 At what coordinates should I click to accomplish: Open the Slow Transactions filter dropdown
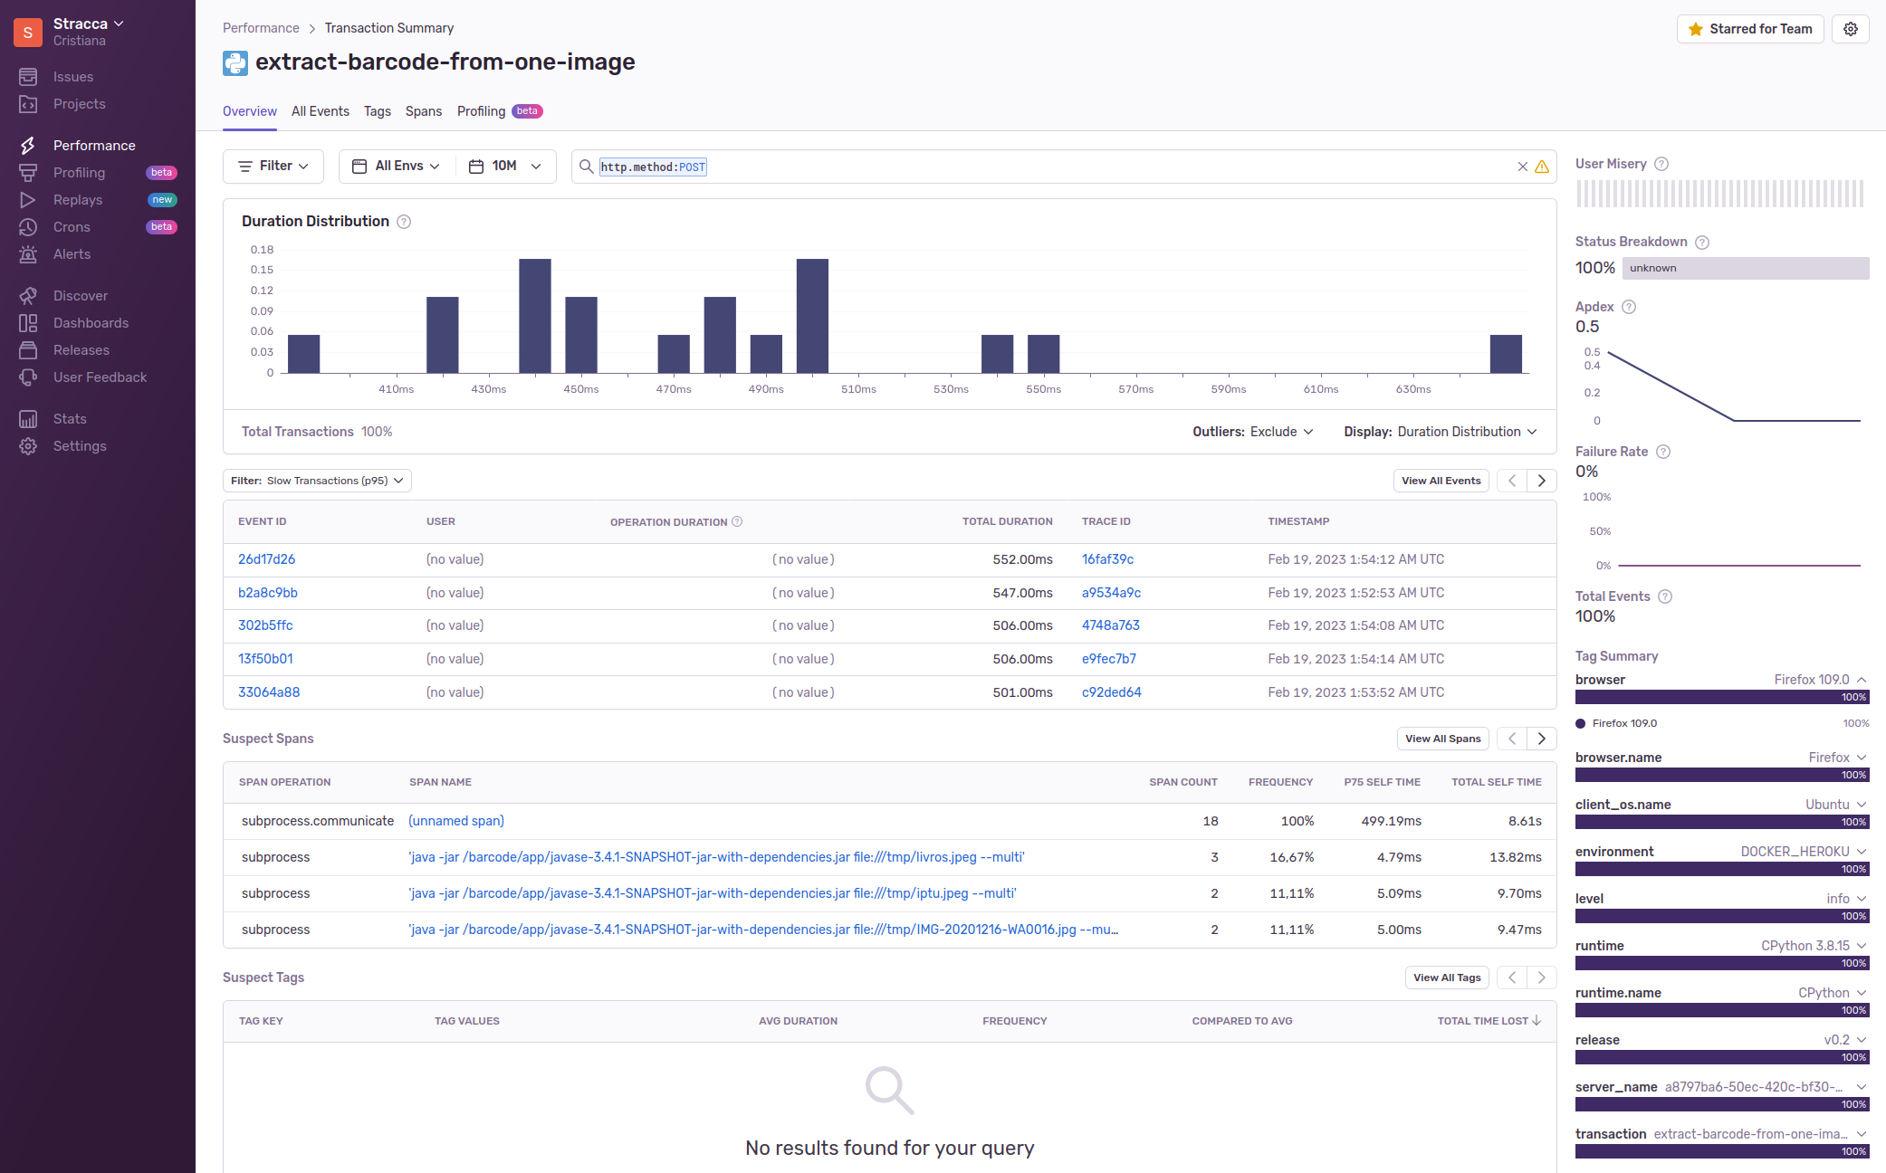tap(317, 481)
